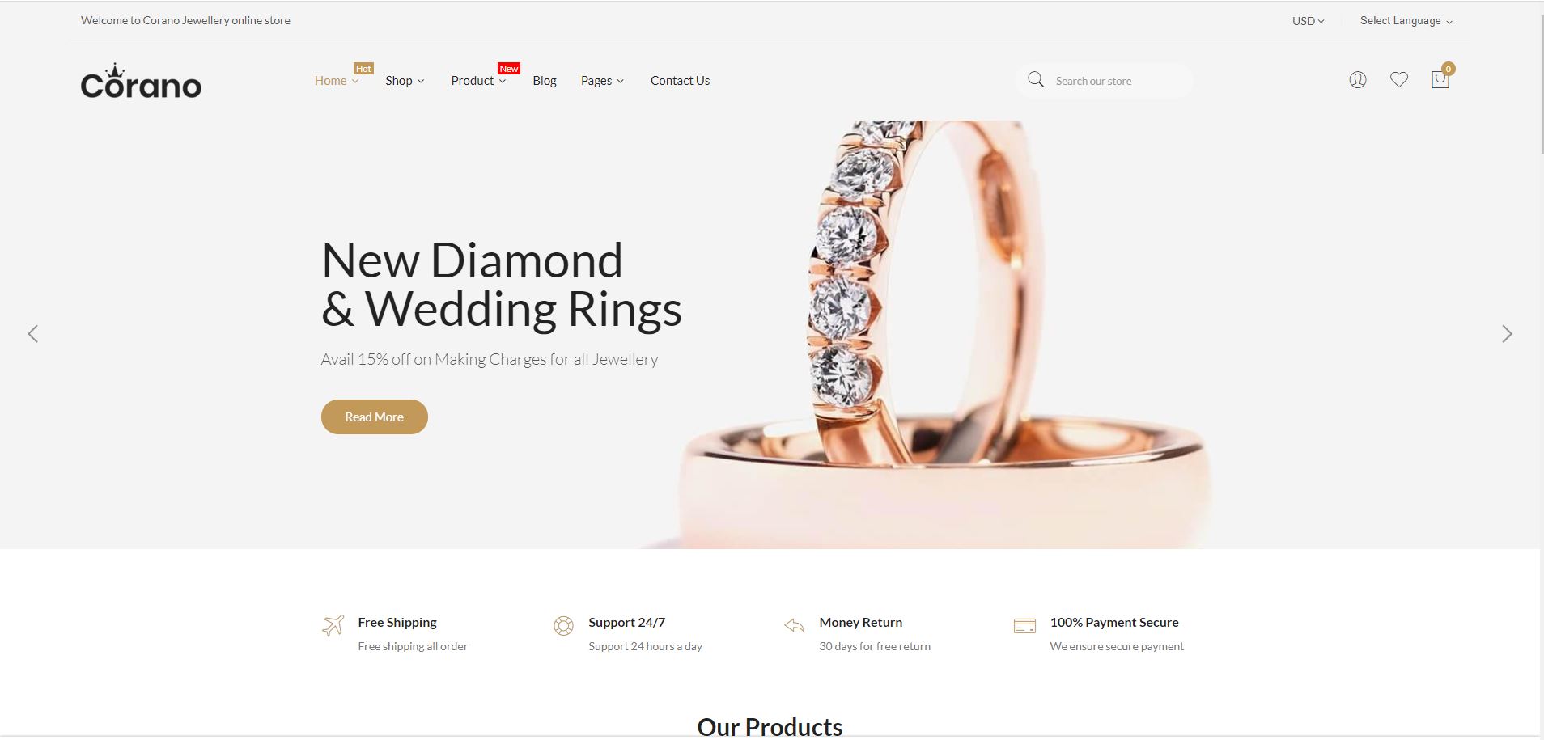1544x740 pixels.
Task: Open the Contact Us link
Action: (680, 81)
